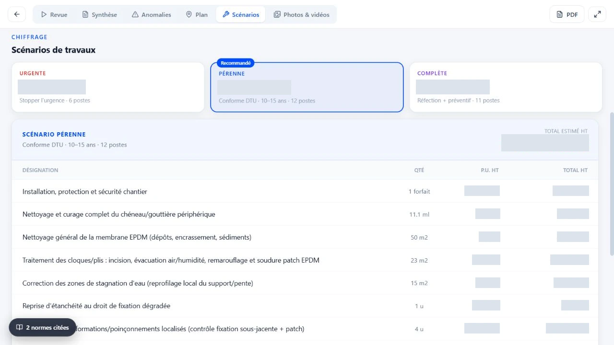Viewport: 614px width, 345px height.
Task: Click the Nettoyage général membrane EPDM row
Action: 305,237
